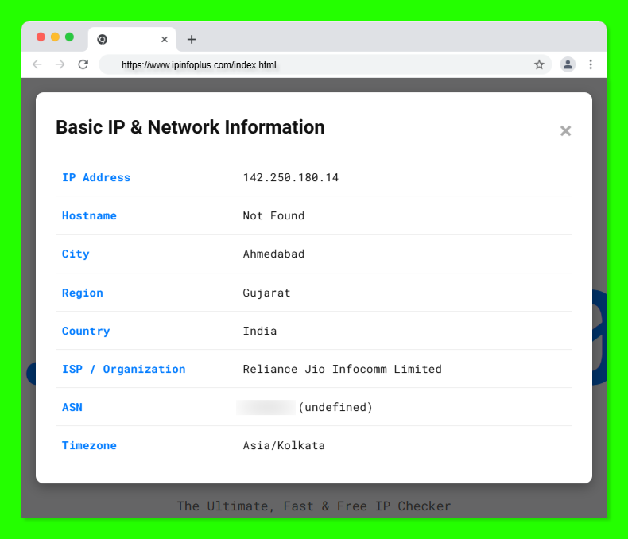Click the 'Not Found' hostname value
Viewport: 628px width, 539px height.
coord(273,215)
